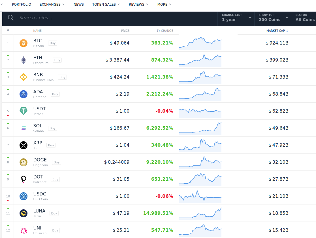Click the Ethereum diamond logo
The height and width of the screenshot is (238, 316).
coord(24,60)
